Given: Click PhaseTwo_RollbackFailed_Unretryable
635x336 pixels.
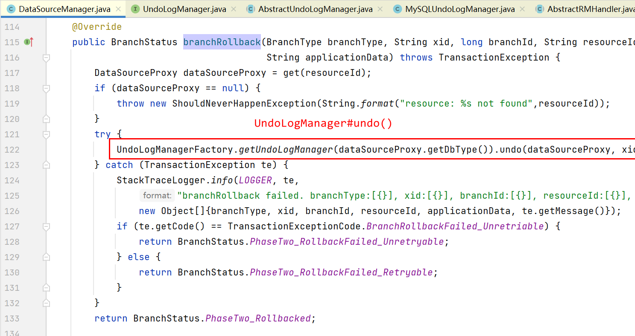Looking at the screenshot, I should click(347, 242).
